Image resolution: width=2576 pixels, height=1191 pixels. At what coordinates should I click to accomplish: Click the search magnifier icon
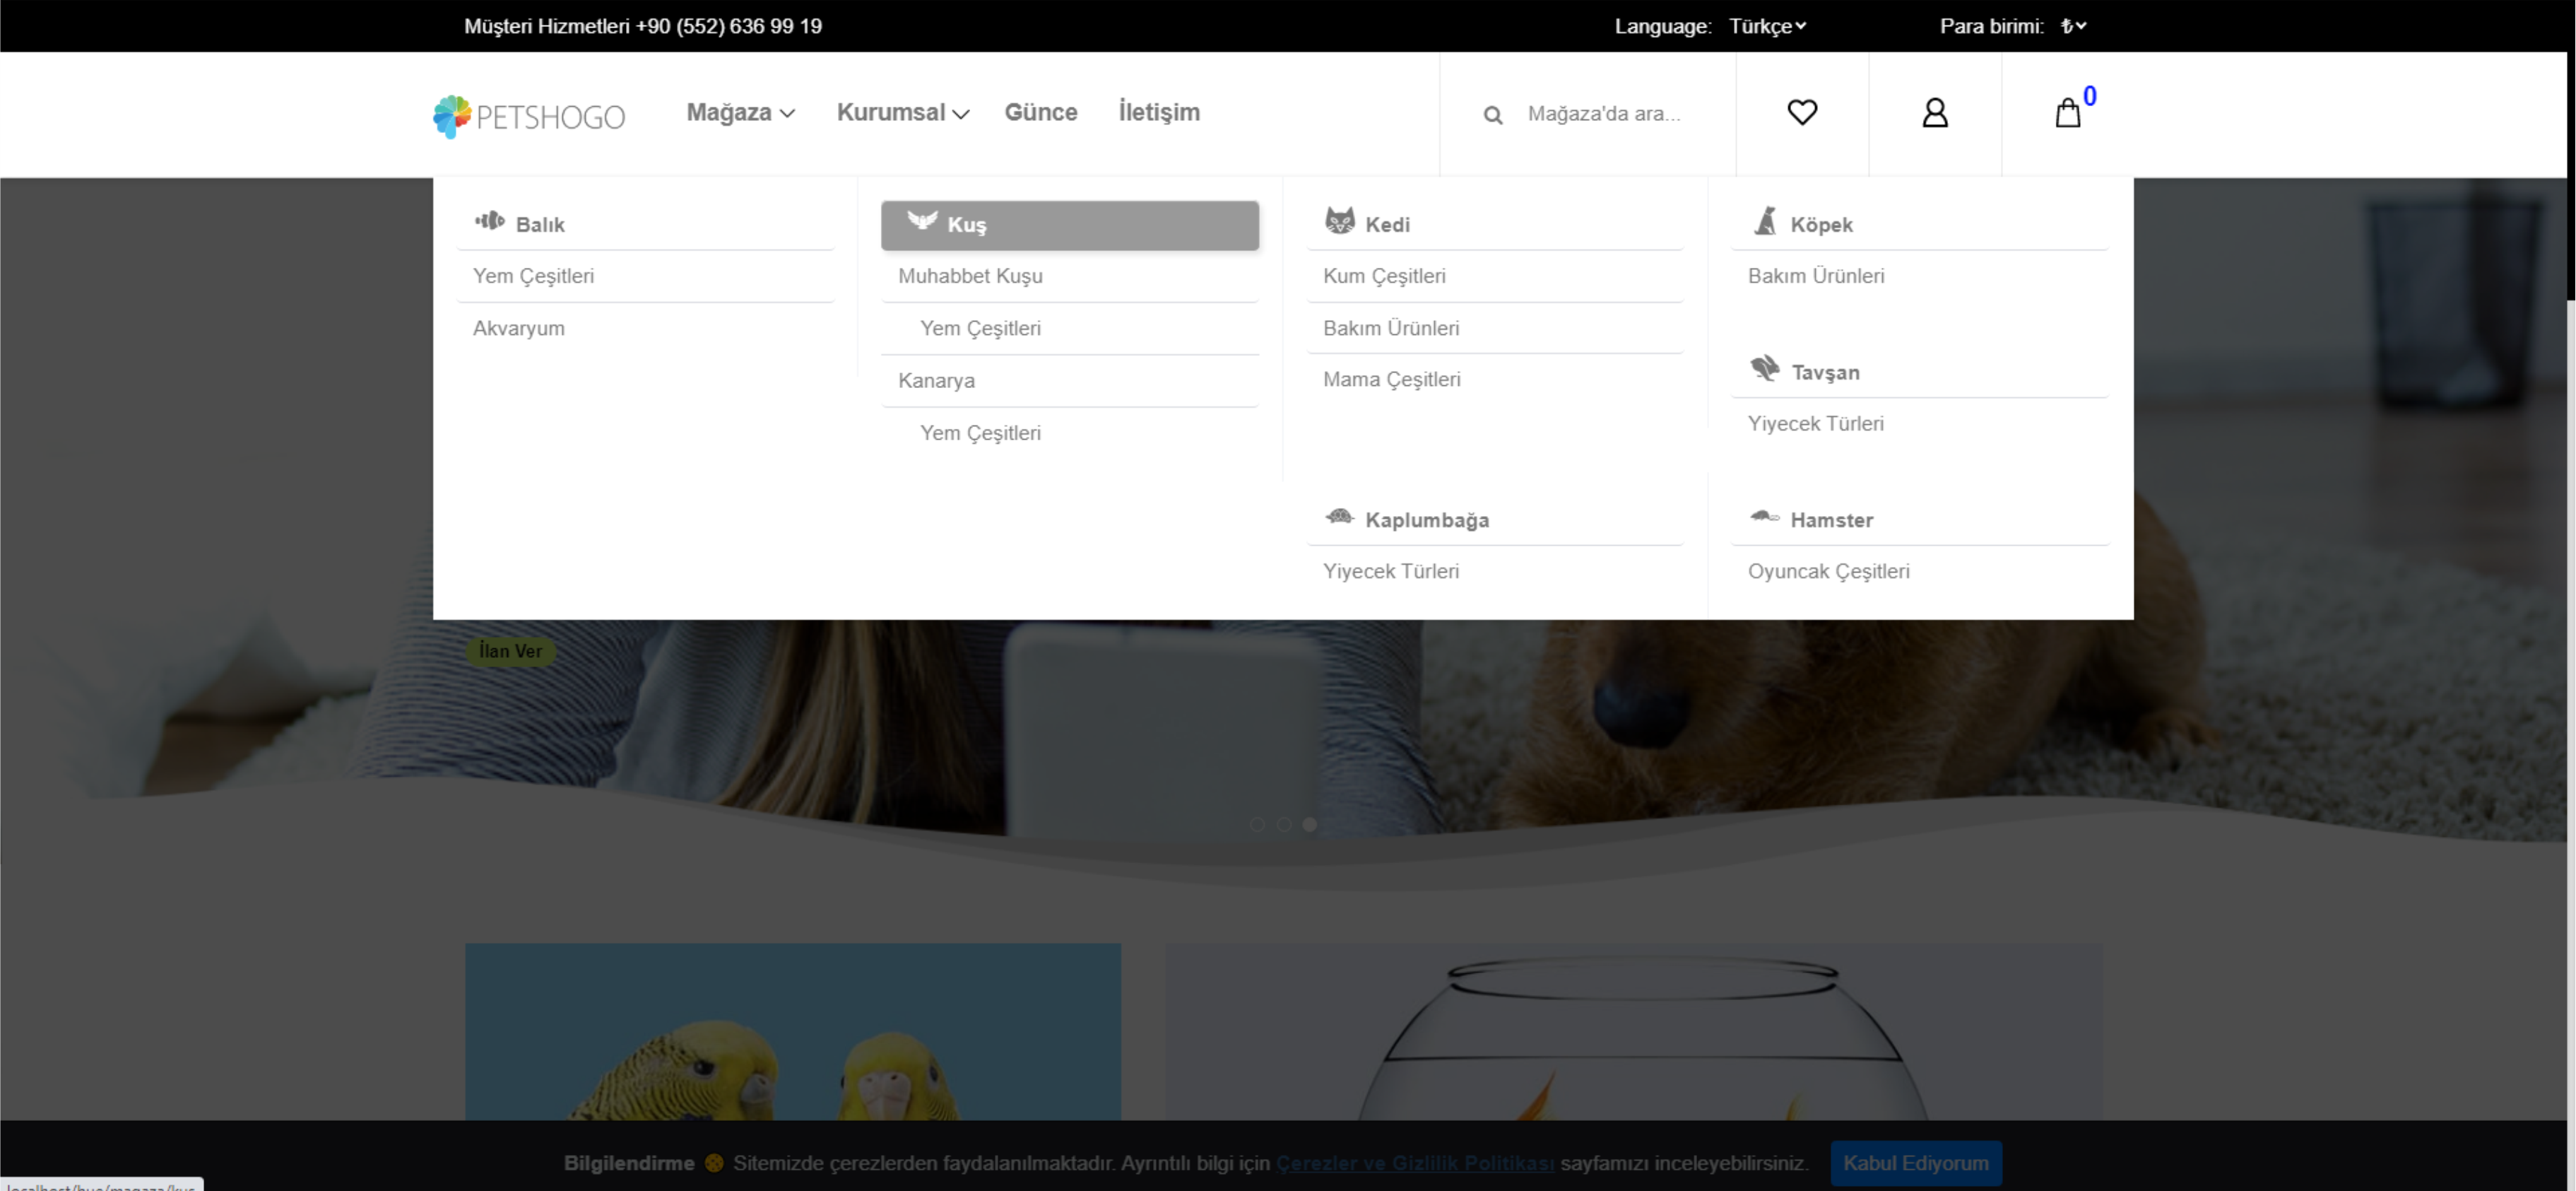pyautogui.click(x=1492, y=115)
